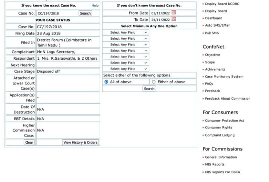Click the N/A value beside RBT Details
The height and width of the screenshot is (182, 269).
[x=40, y=119]
